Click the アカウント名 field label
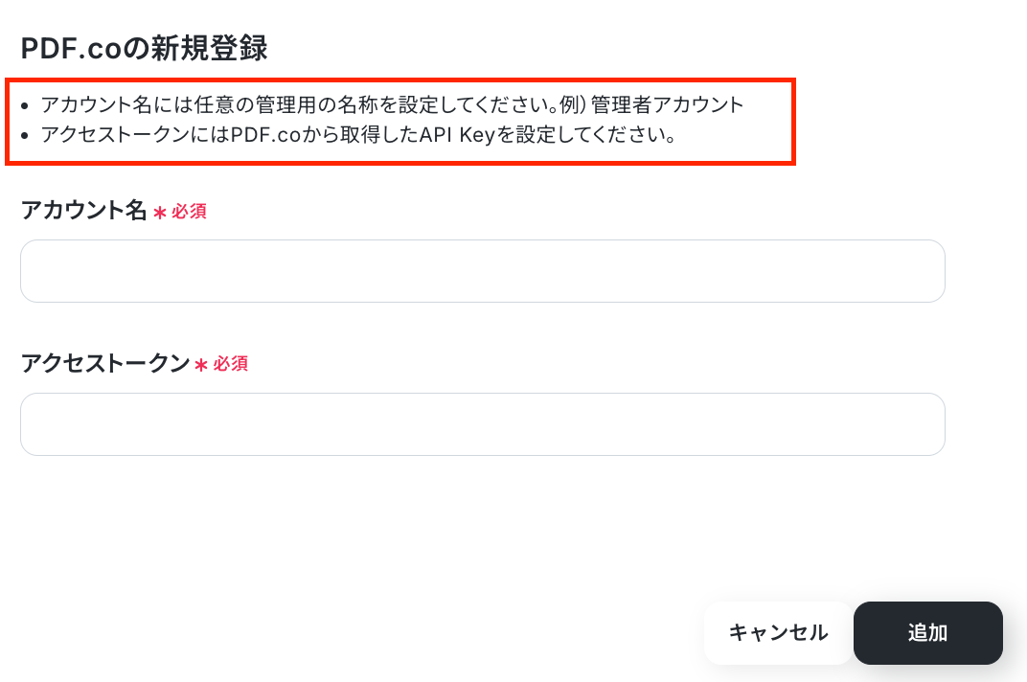 tap(83, 211)
